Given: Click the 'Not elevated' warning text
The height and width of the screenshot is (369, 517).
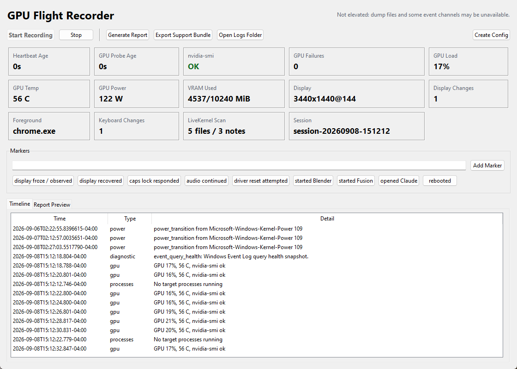Looking at the screenshot, I should 423,15.
